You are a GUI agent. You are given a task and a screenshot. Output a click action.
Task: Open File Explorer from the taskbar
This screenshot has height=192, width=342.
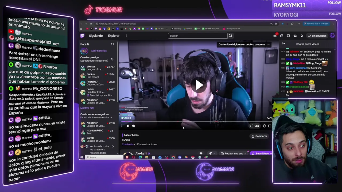[x=147, y=157]
